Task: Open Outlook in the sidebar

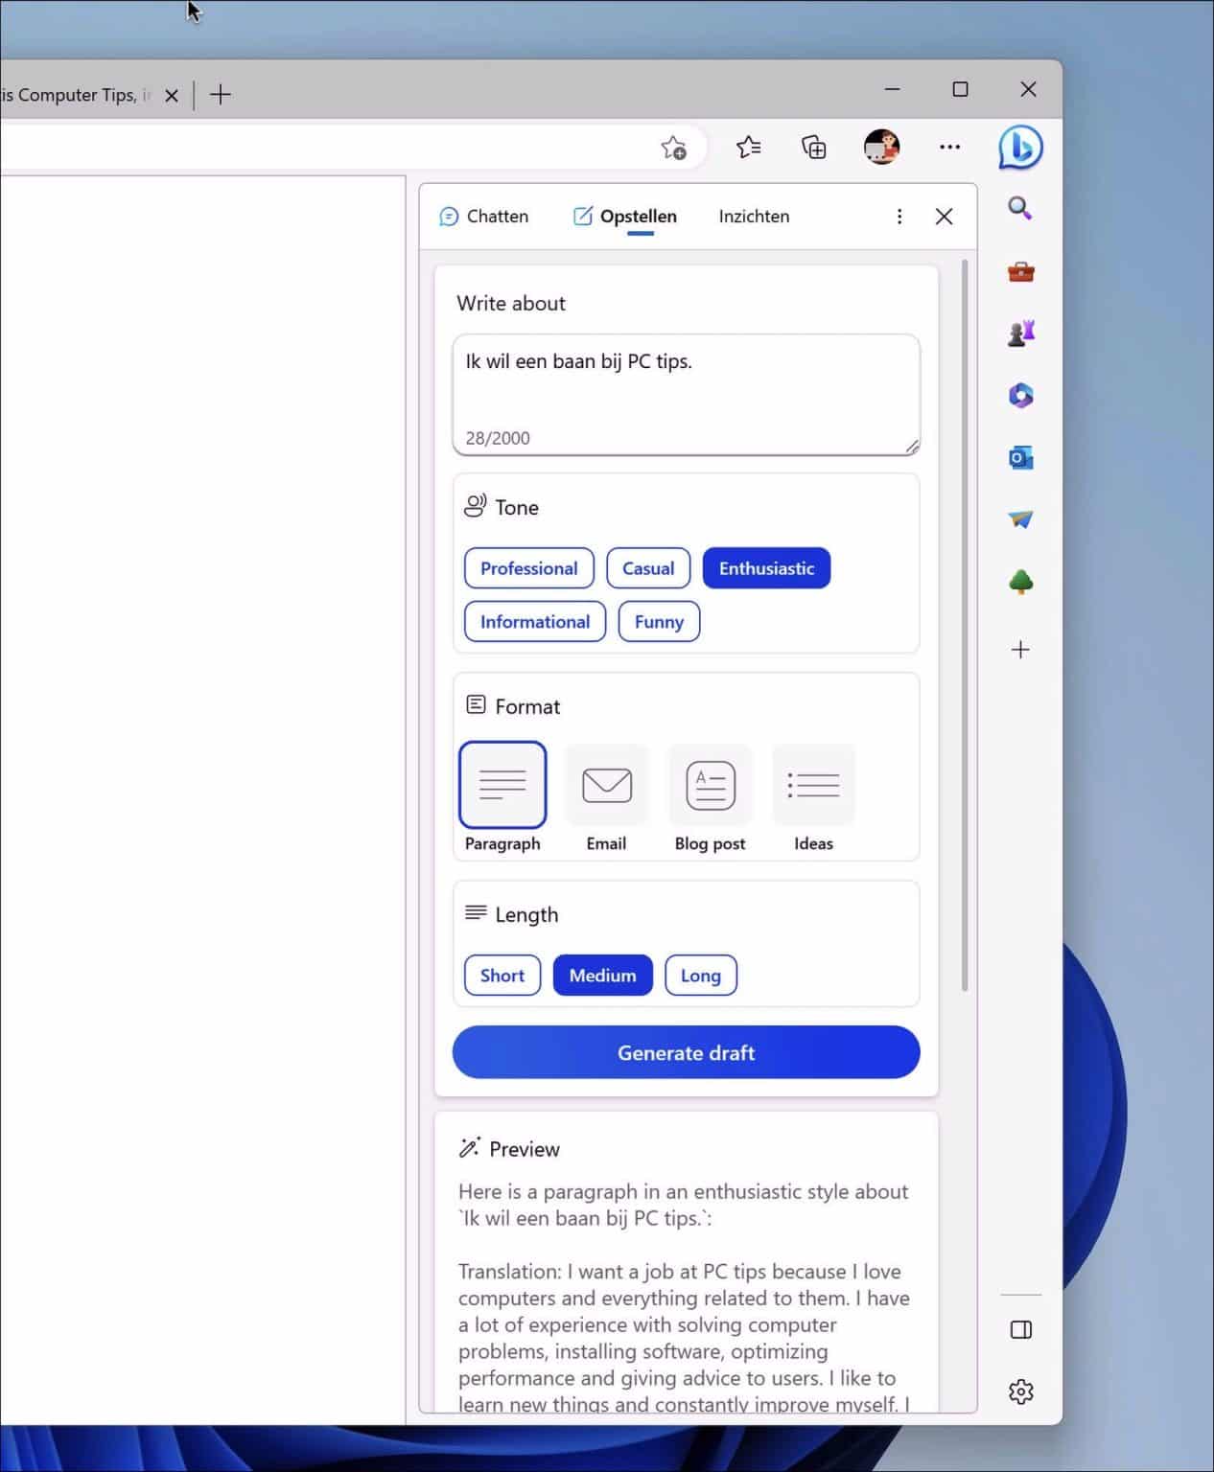Action: coord(1020,458)
